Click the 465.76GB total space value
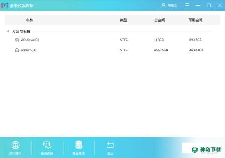 161,50
